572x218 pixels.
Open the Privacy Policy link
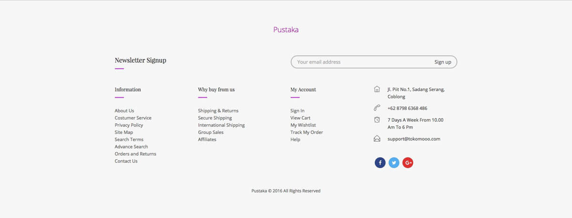pyautogui.click(x=129, y=125)
